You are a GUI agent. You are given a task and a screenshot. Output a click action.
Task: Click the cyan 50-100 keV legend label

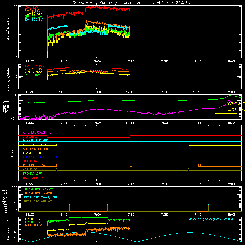pyautogui.click(x=35, y=20)
